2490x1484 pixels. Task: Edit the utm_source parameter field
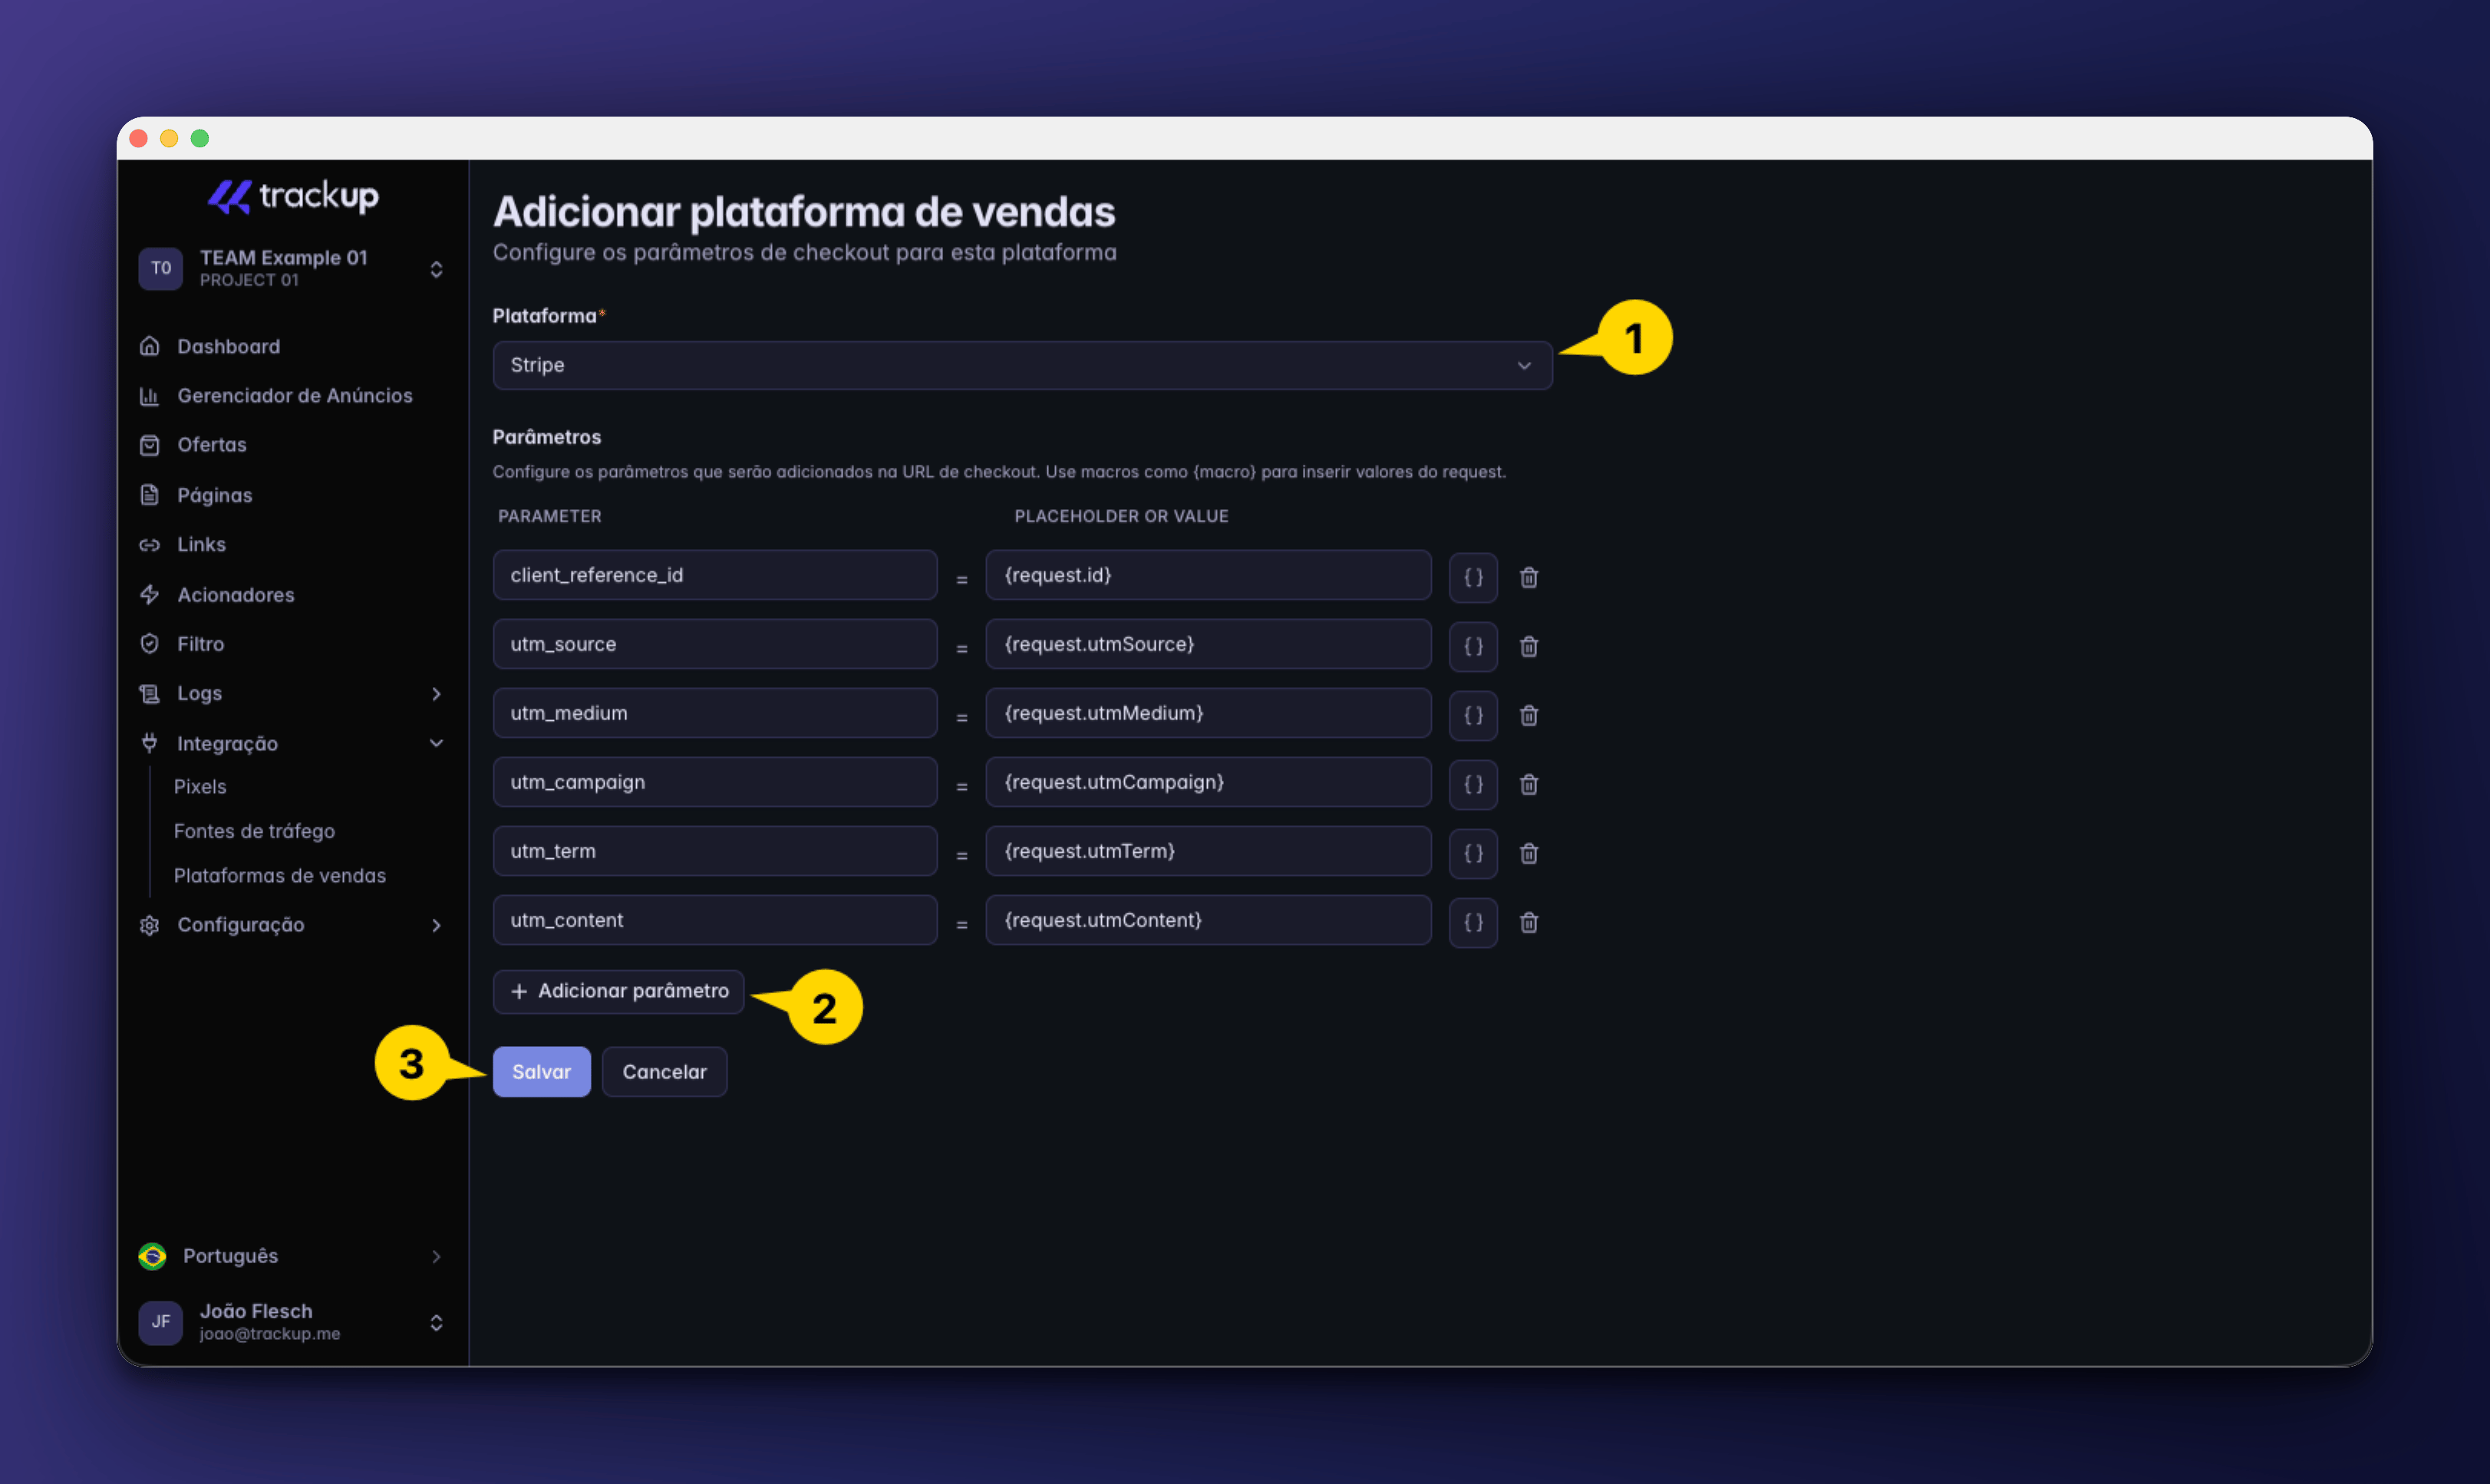(x=715, y=644)
